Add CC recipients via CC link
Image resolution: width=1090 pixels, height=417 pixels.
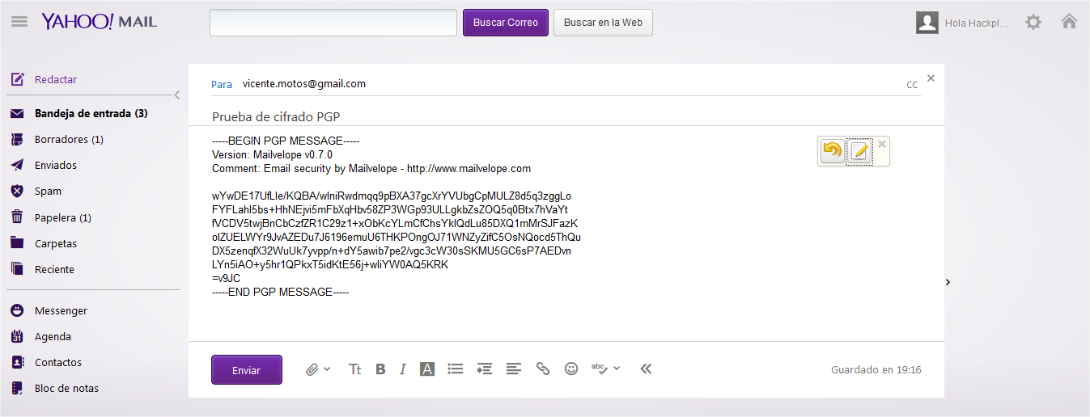pyautogui.click(x=912, y=85)
